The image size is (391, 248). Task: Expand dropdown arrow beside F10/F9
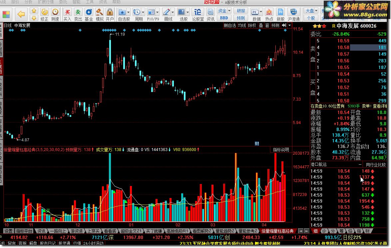(x=158, y=12)
